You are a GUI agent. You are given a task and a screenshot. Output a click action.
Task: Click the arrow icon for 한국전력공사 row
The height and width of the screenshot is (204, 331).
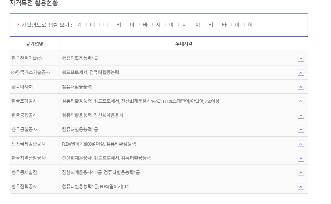[300, 187]
